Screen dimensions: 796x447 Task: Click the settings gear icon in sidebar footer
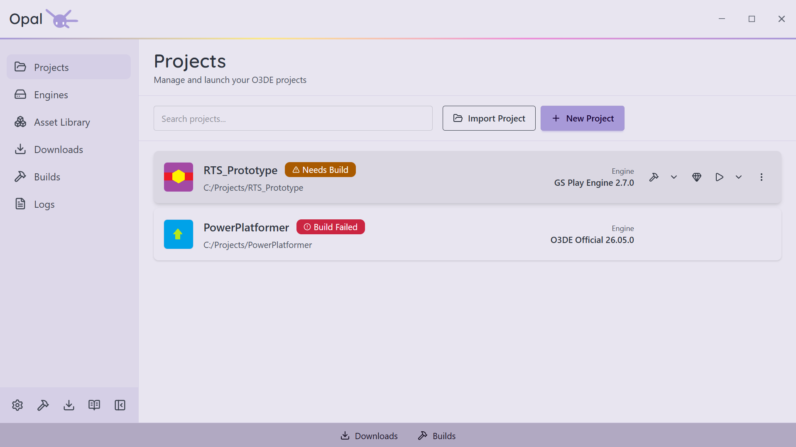click(x=17, y=405)
